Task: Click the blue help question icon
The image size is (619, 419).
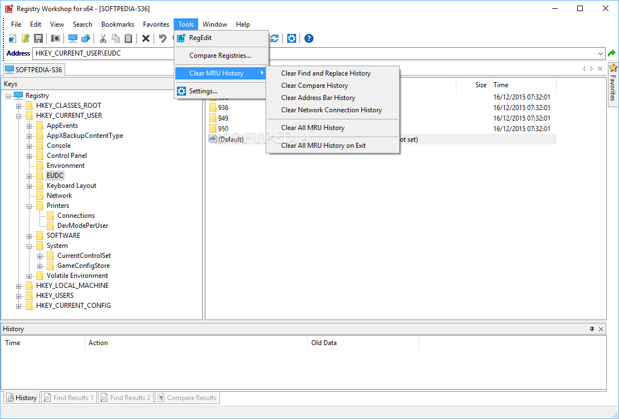Action: [x=309, y=38]
